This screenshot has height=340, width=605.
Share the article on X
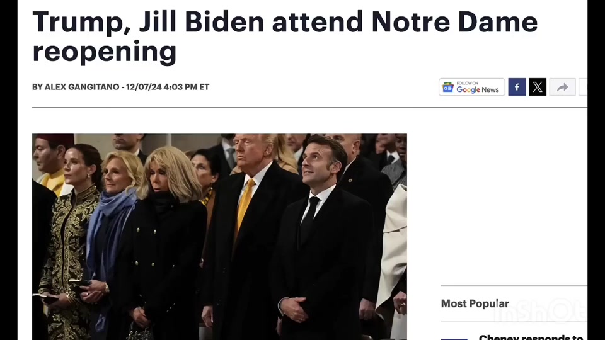coord(538,87)
